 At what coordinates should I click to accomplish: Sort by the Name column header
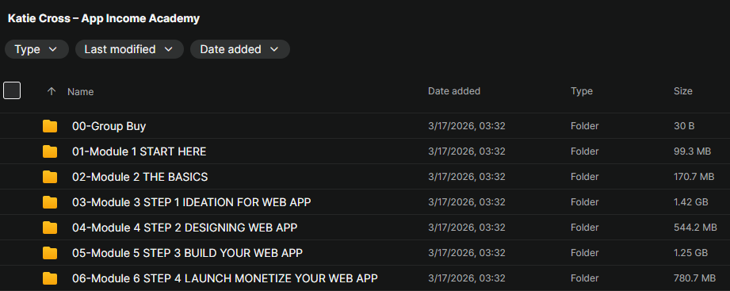81,92
